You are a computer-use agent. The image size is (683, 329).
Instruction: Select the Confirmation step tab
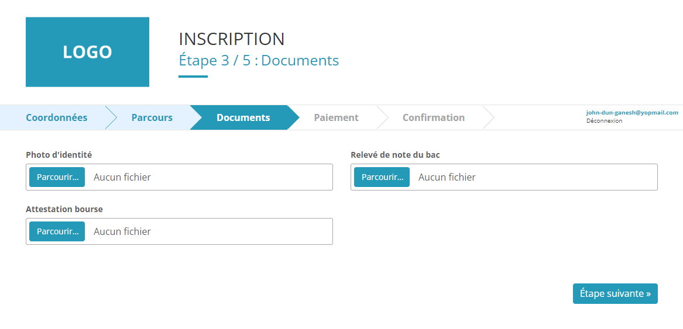434,117
